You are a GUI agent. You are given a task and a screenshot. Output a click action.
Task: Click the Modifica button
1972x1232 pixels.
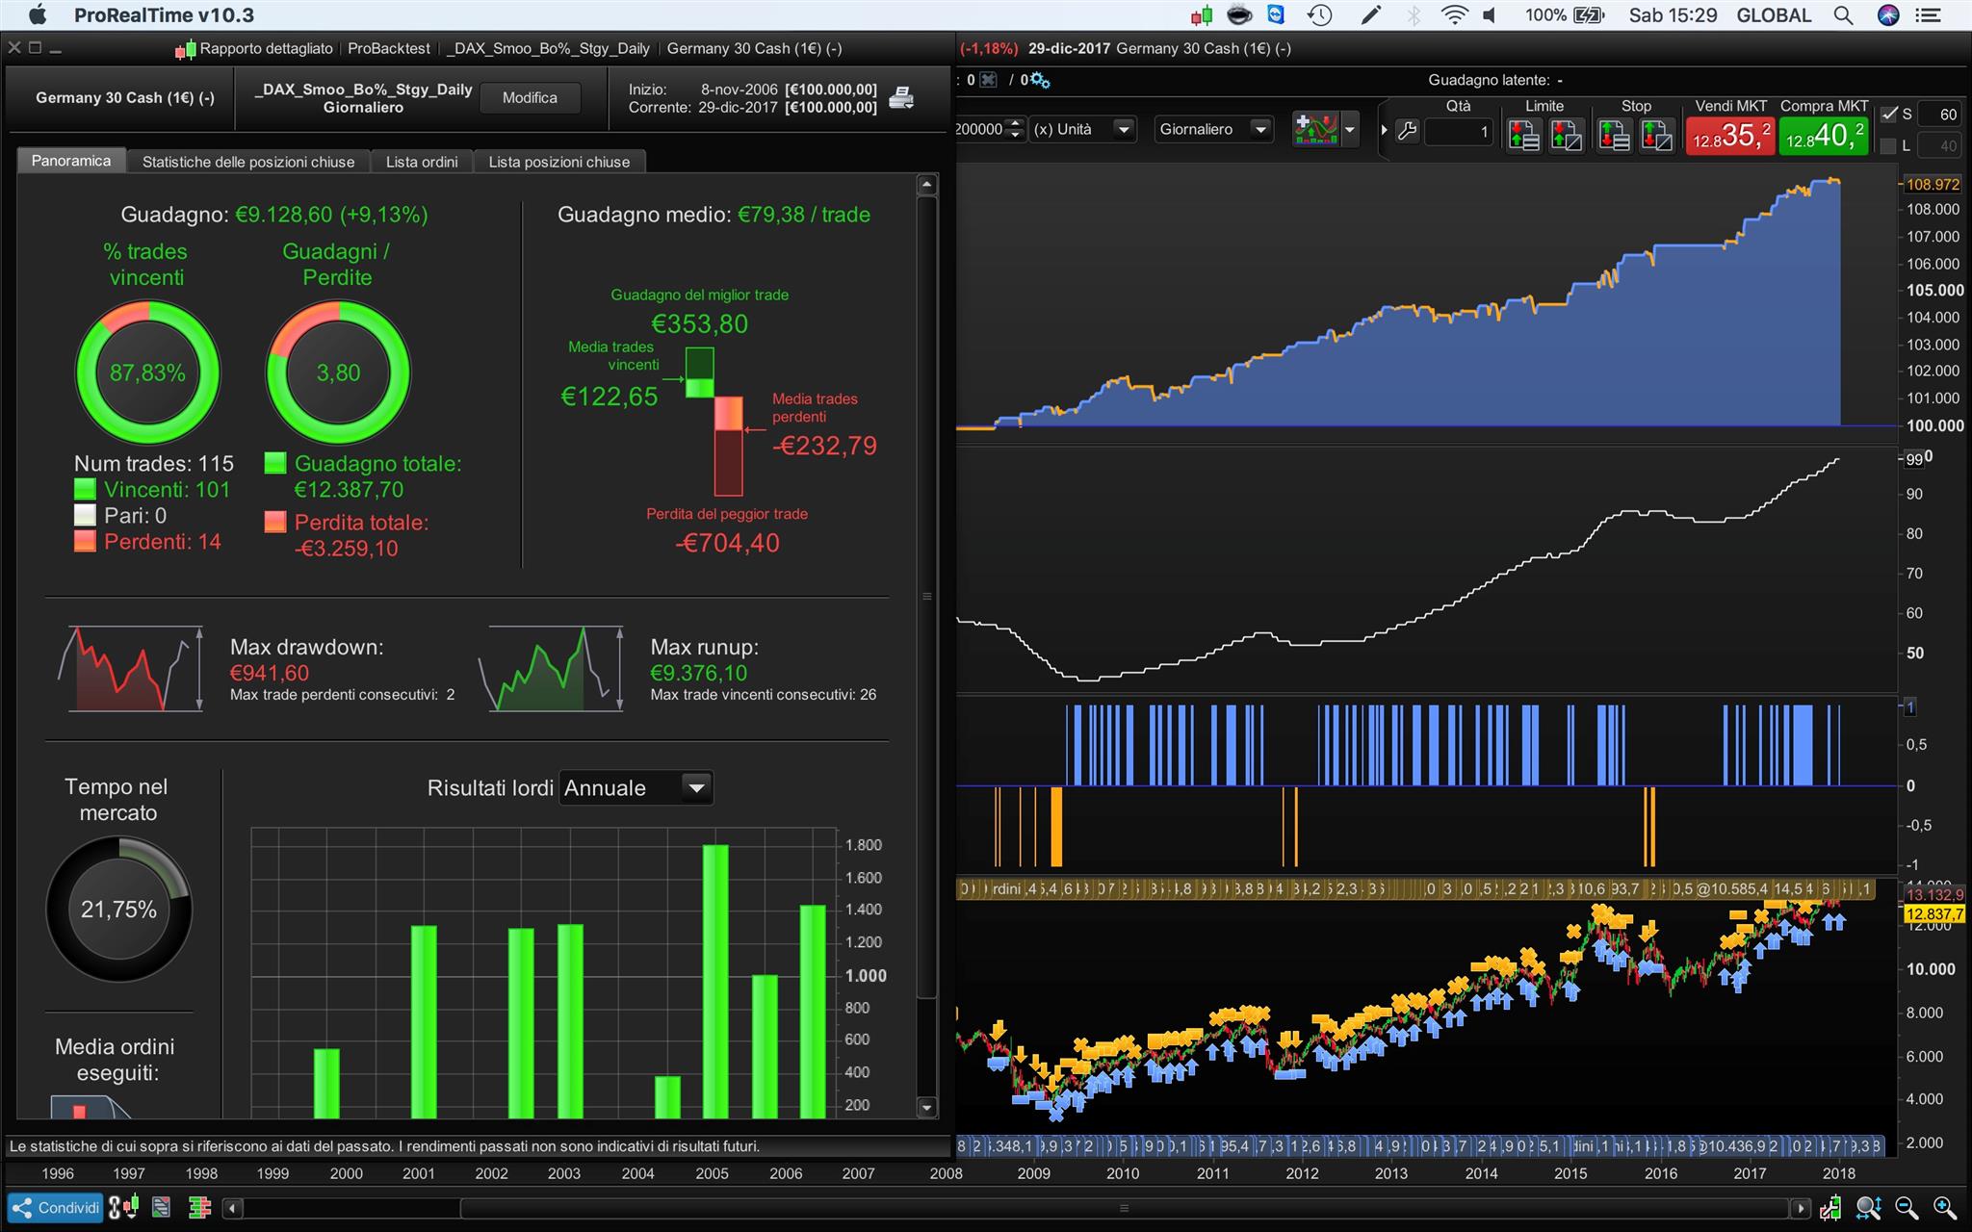(x=530, y=97)
